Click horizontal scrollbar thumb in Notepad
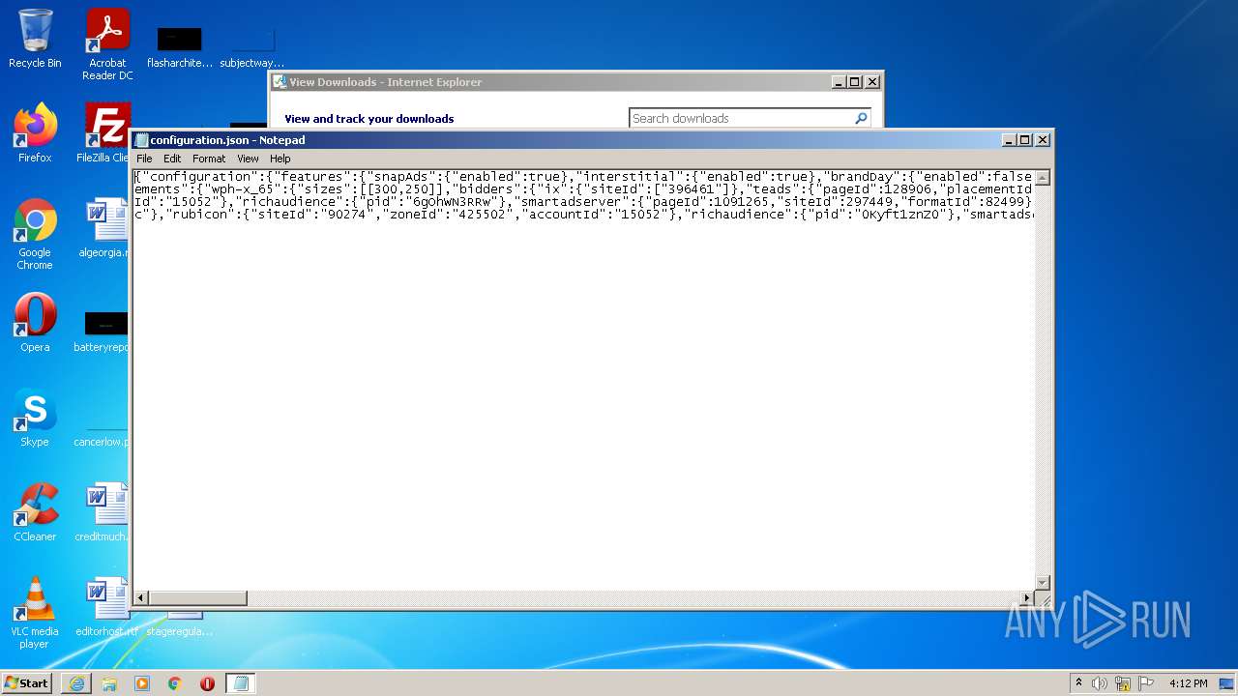The width and height of the screenshot is (1238, 696). [x=197, y=598]
